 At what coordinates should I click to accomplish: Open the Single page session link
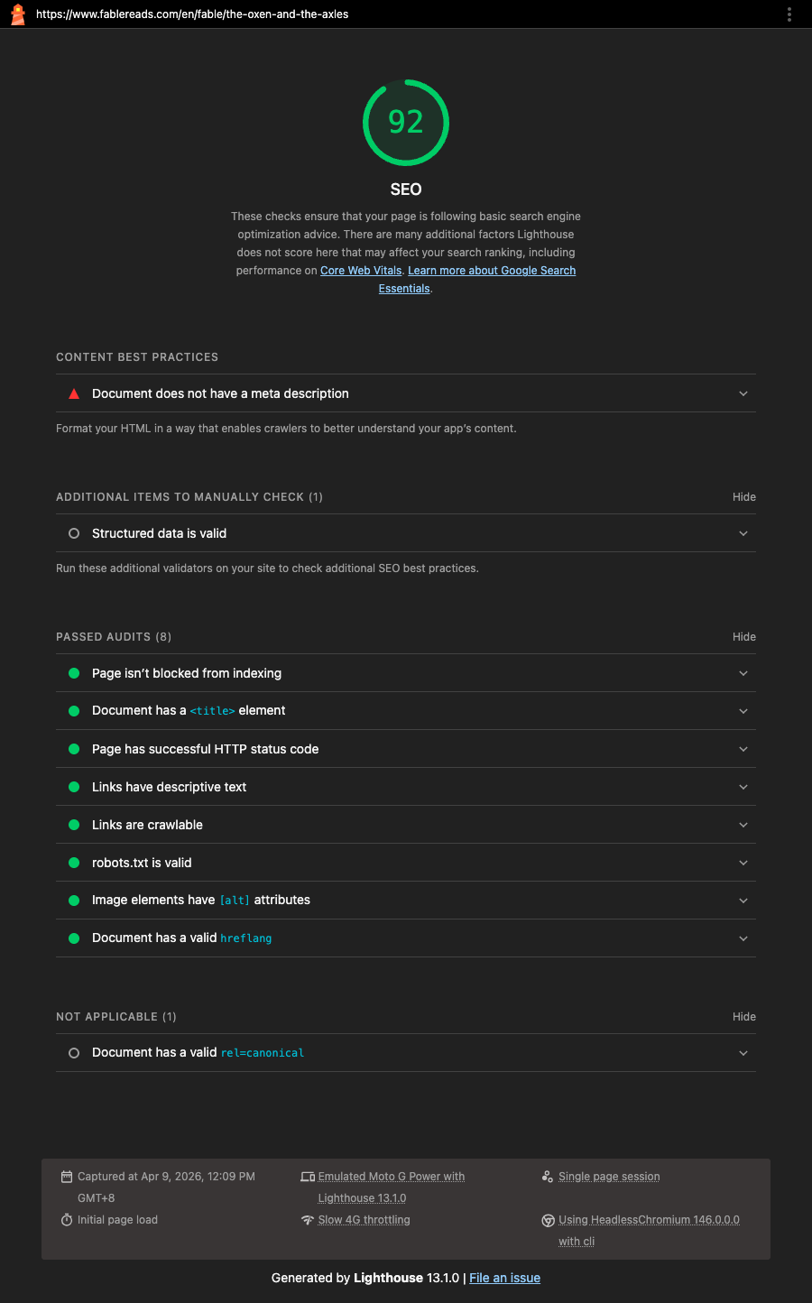[x=609, y=1177]
